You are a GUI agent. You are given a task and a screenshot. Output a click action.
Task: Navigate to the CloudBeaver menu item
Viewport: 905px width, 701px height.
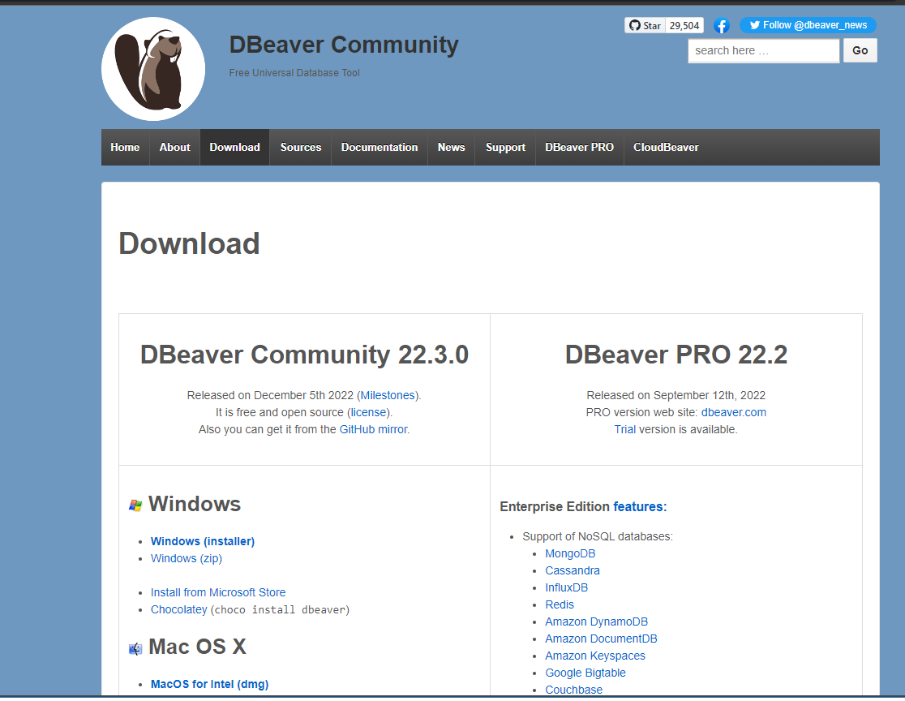pos(666,148)
